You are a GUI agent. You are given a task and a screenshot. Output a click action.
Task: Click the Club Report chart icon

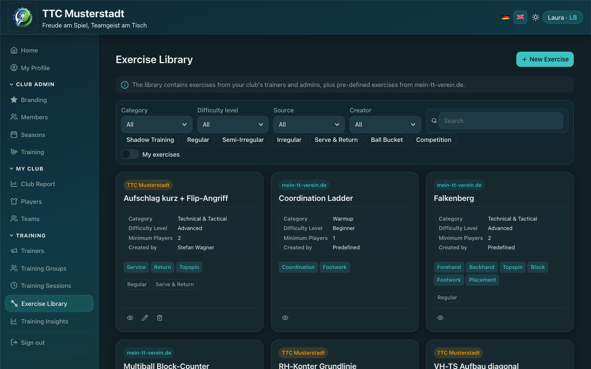click(x=14, y=184)
